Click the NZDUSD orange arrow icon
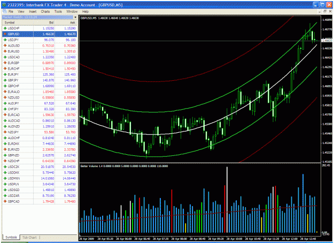 coord(5,97)
